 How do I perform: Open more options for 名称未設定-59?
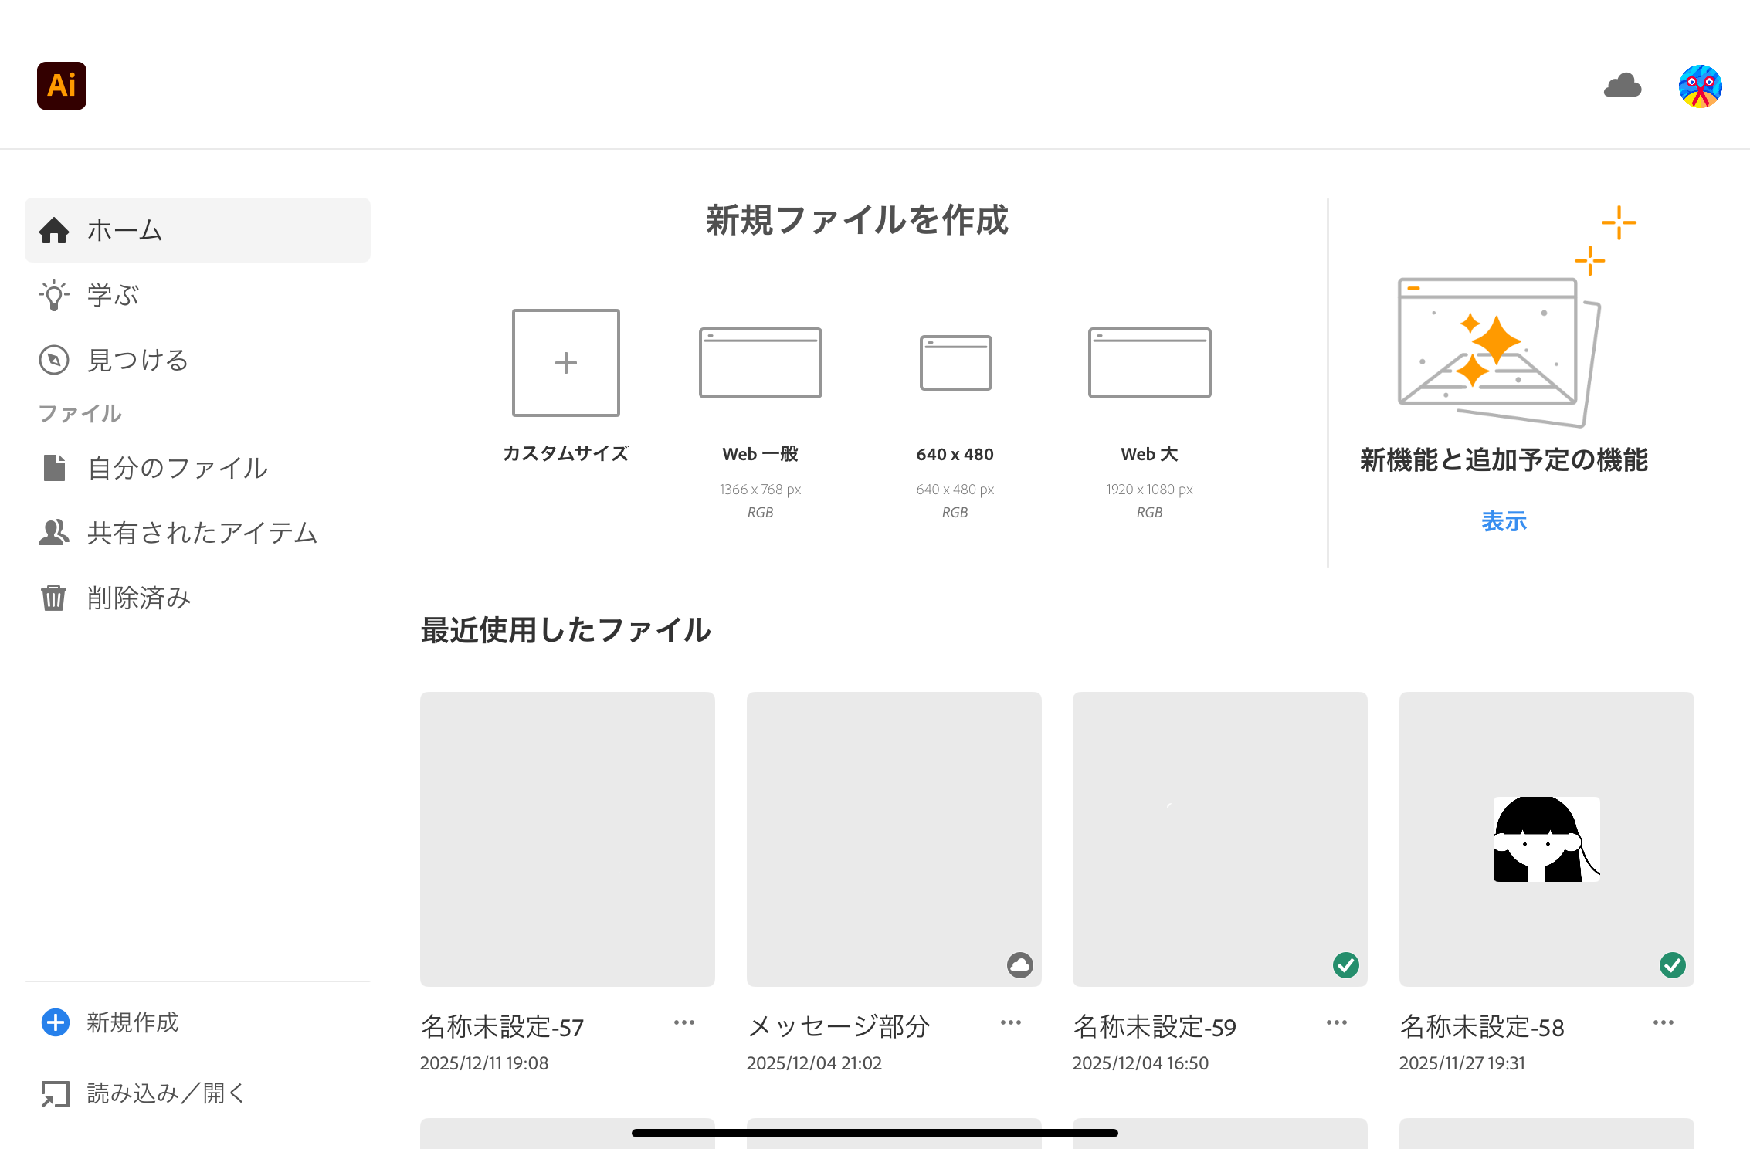coord(1337,1023)
